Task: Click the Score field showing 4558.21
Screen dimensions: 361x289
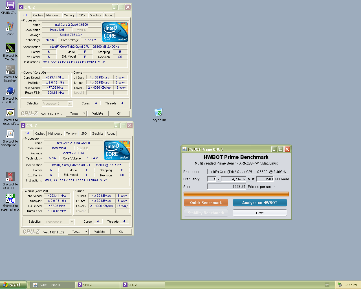Action: click(x=227, y=187)
